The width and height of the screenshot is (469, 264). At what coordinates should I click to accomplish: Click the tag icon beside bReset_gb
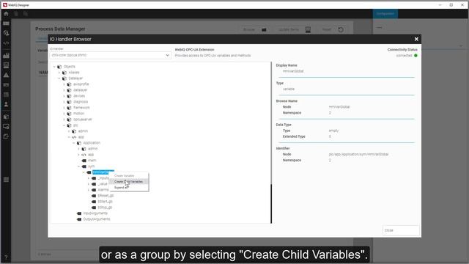(94, 196)
